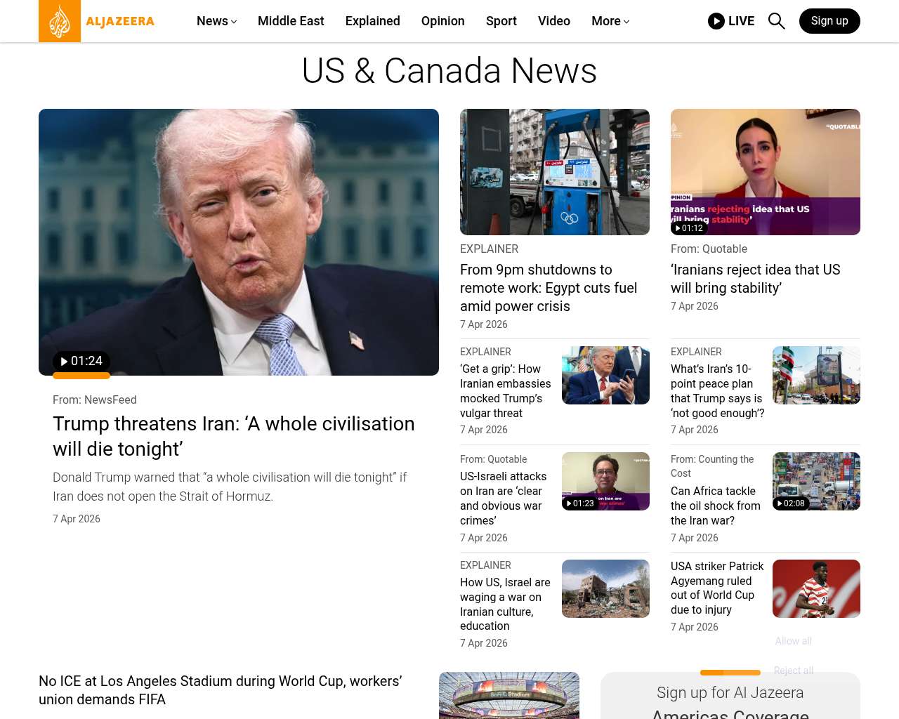Open 'Iranians reject idea' headline link
The image size is (899, 719).
pyautogui.click(x=755, y=279)
